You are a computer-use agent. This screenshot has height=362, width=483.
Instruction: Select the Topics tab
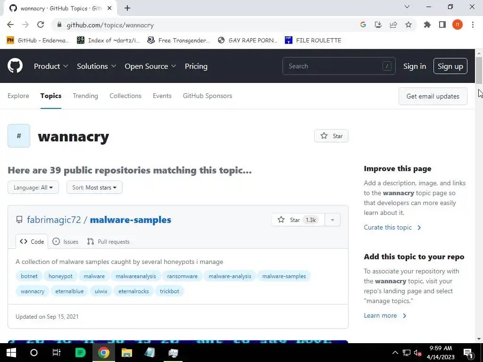51,96
